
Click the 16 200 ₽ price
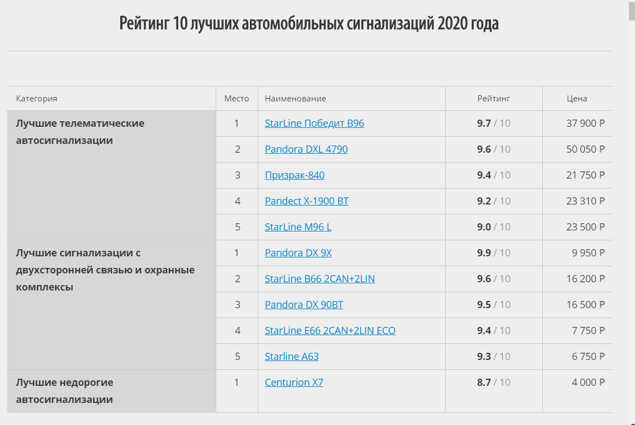click(x=585, y=279)
